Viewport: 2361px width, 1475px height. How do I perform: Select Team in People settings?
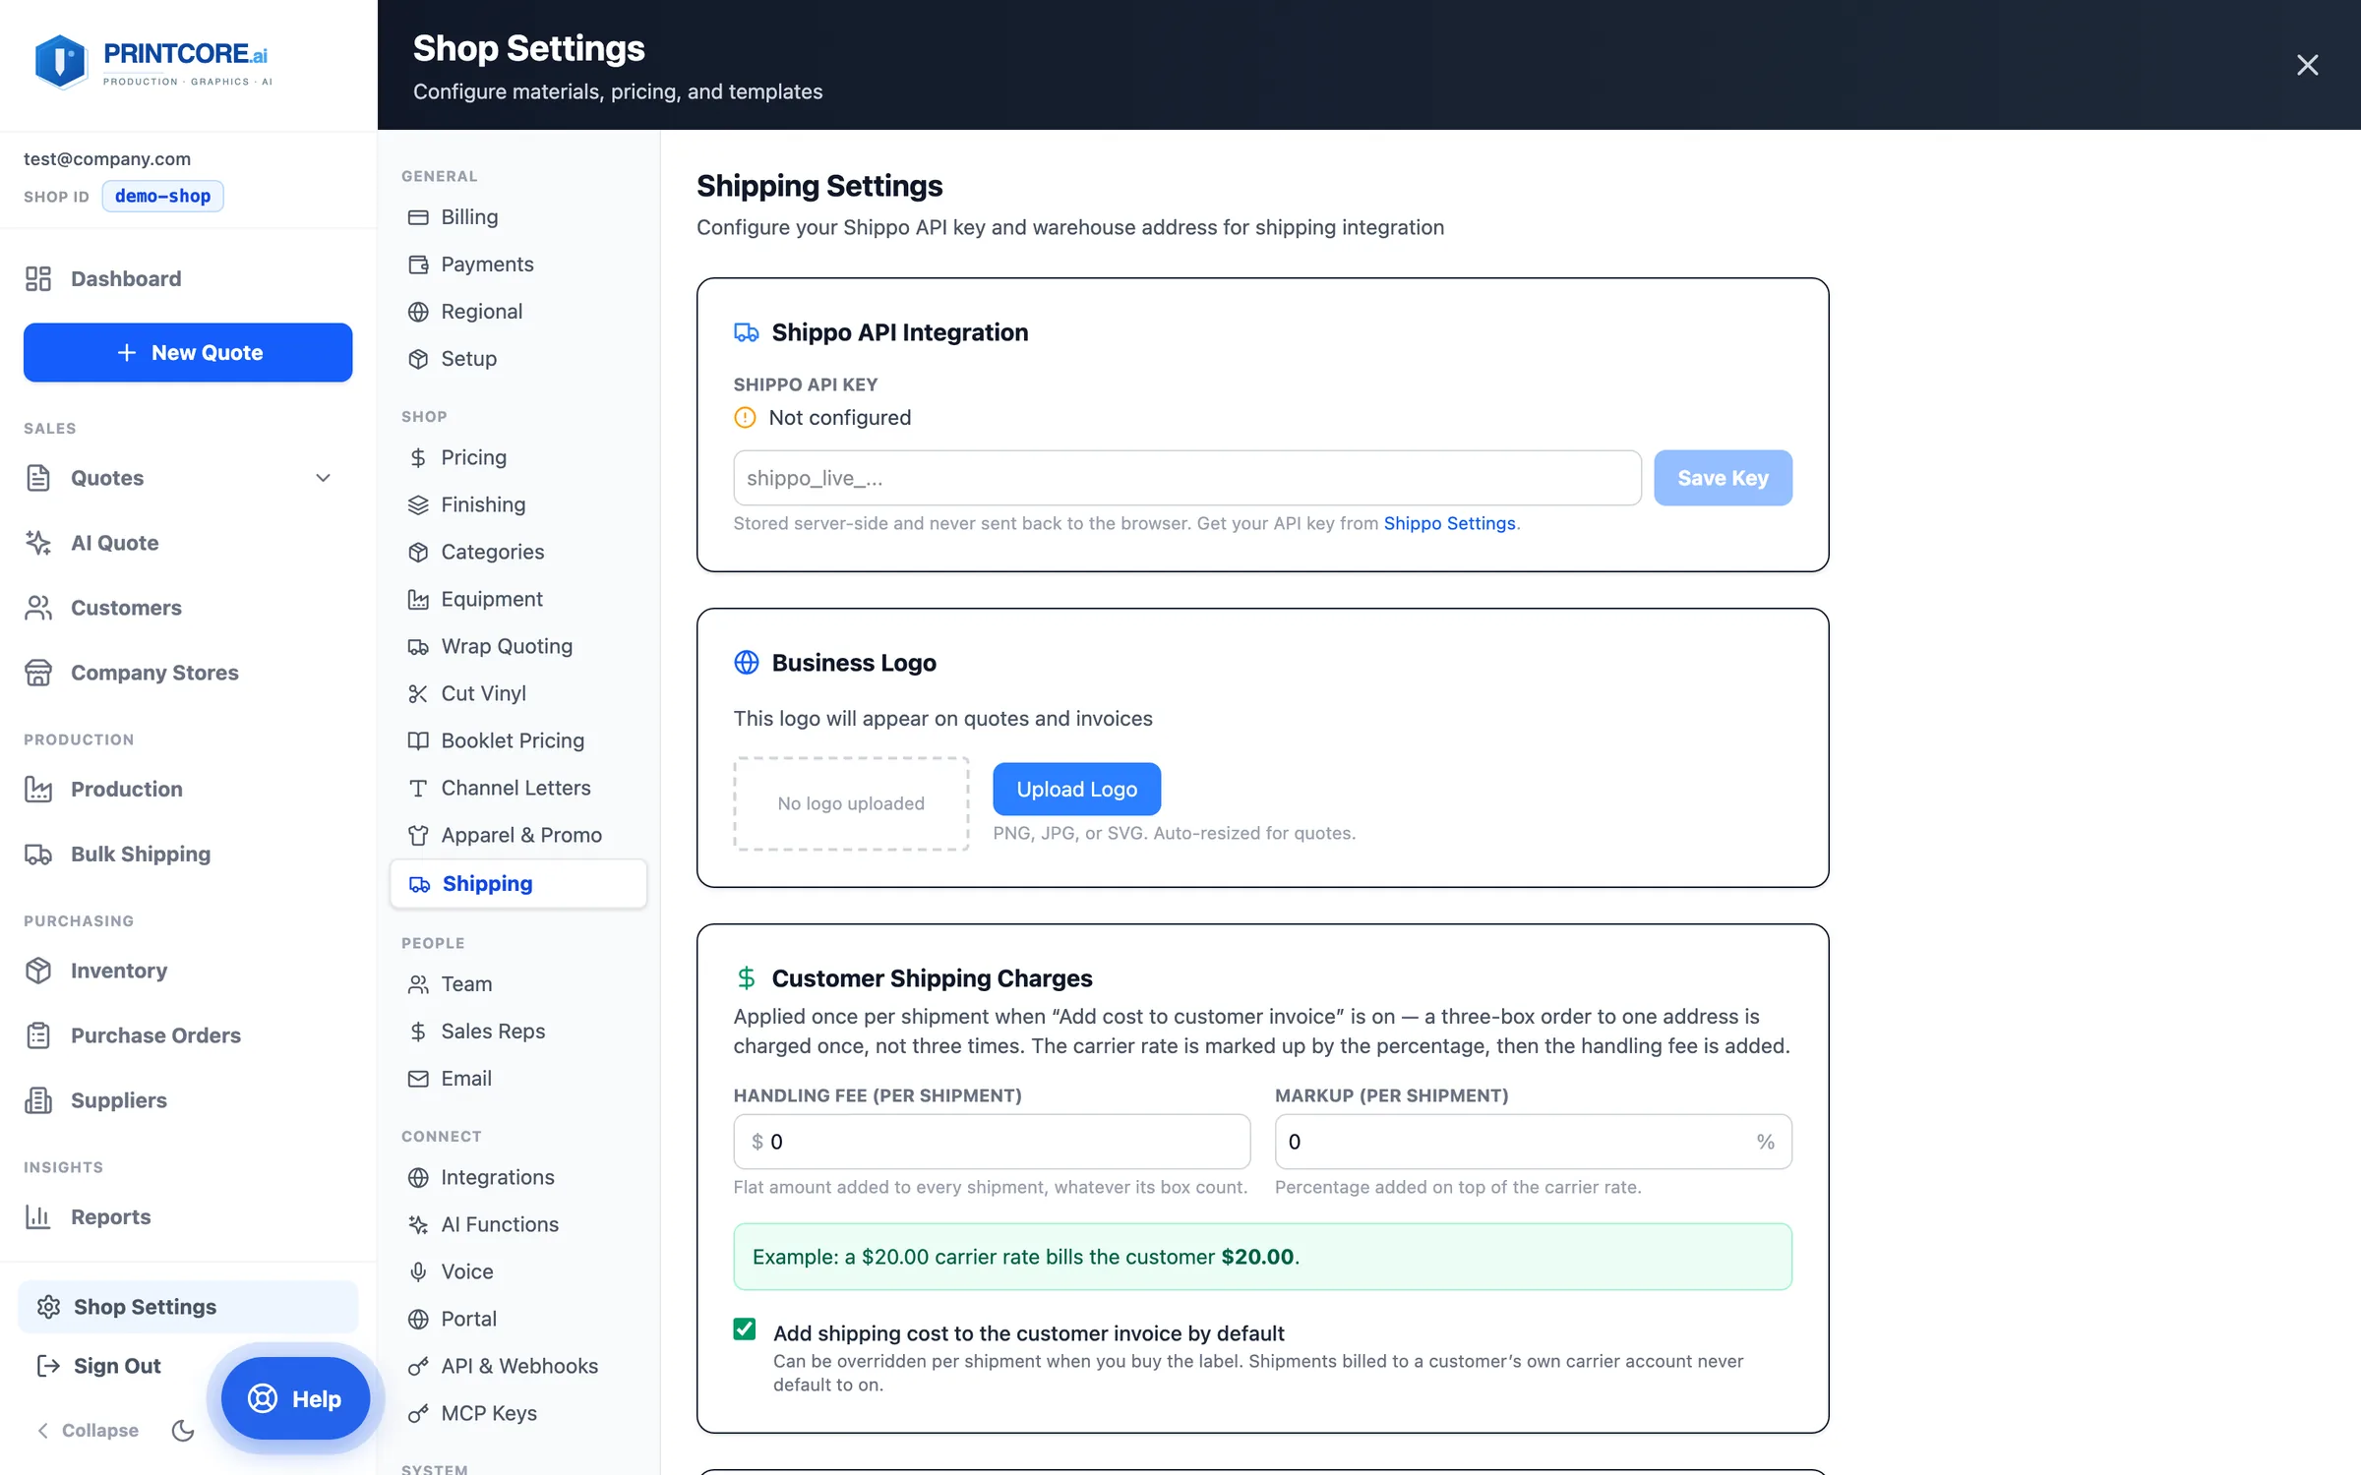[x=518, y=984]
